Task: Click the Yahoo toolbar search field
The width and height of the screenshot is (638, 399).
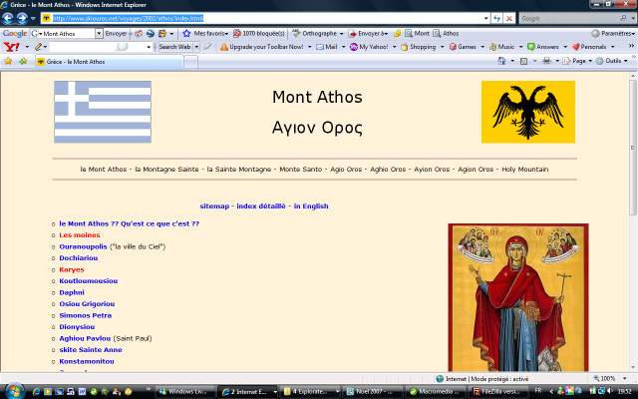Action: tap(101, 47)
